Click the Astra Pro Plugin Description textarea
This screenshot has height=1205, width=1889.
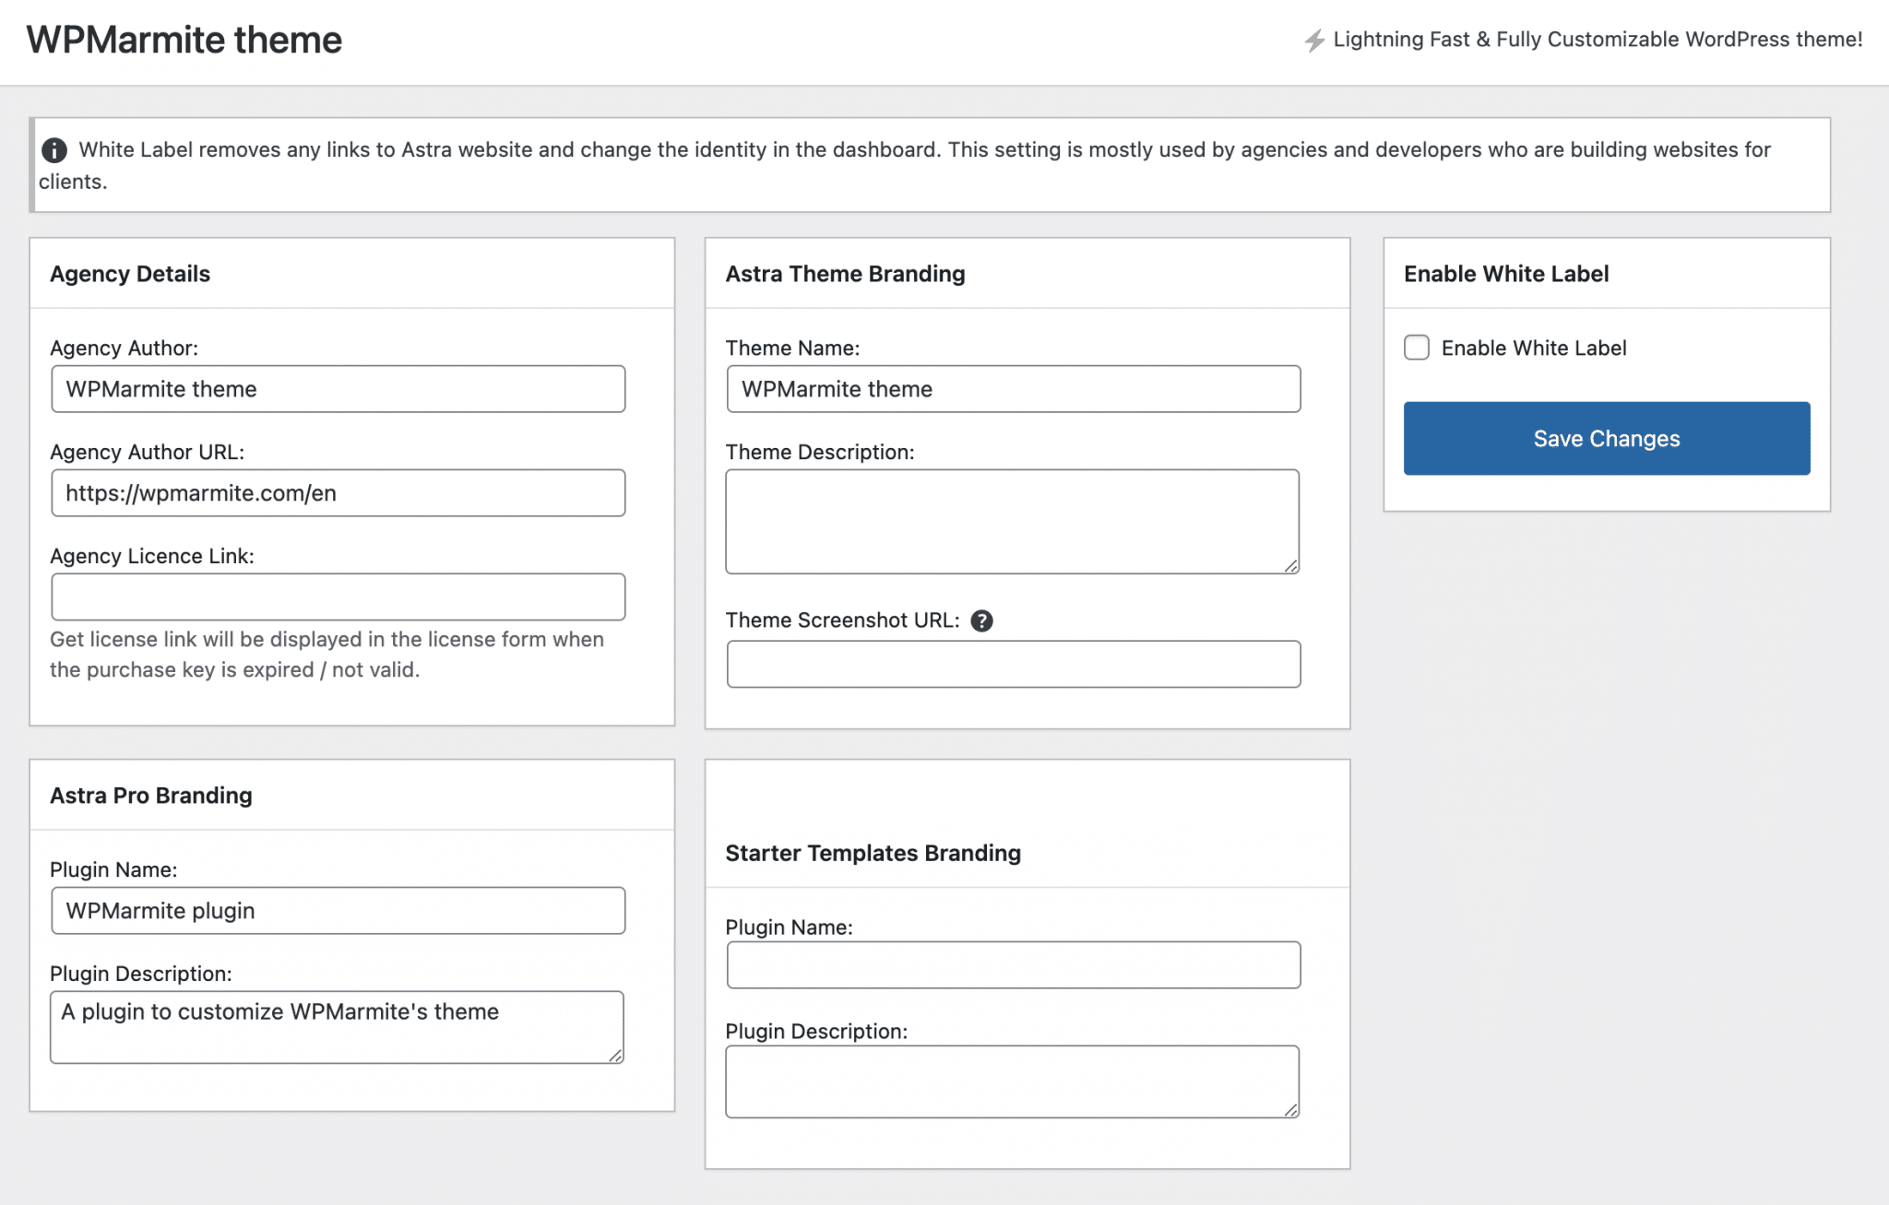(x=337, y=1027)
